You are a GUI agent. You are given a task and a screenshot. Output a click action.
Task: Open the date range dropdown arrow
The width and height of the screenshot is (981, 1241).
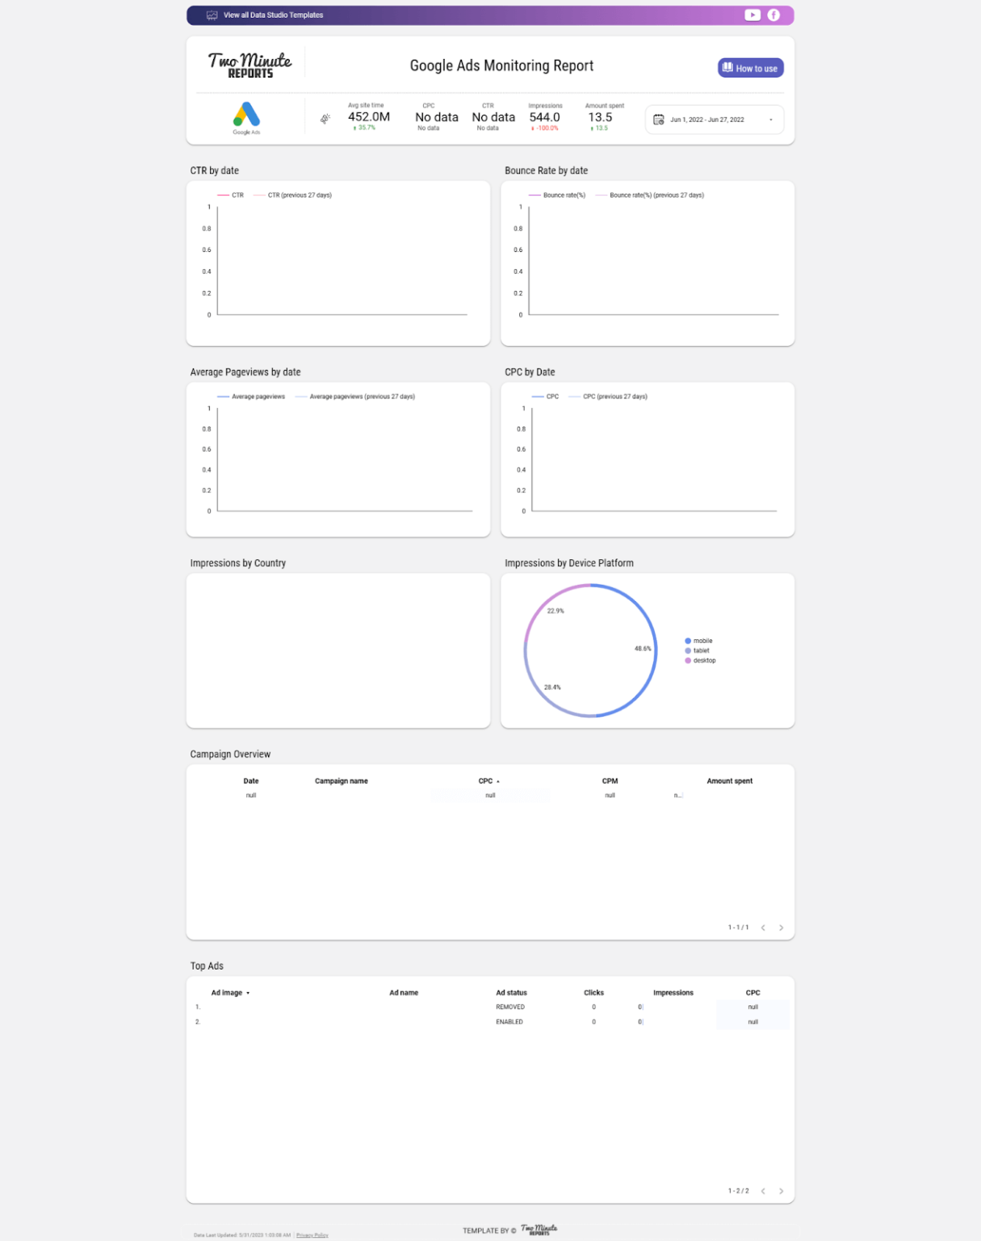(x=773, y=119)
